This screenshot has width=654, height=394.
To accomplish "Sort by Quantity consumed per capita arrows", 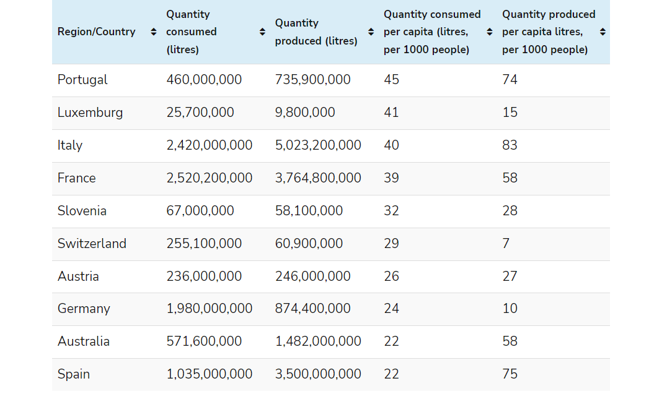I will point(490,32).
